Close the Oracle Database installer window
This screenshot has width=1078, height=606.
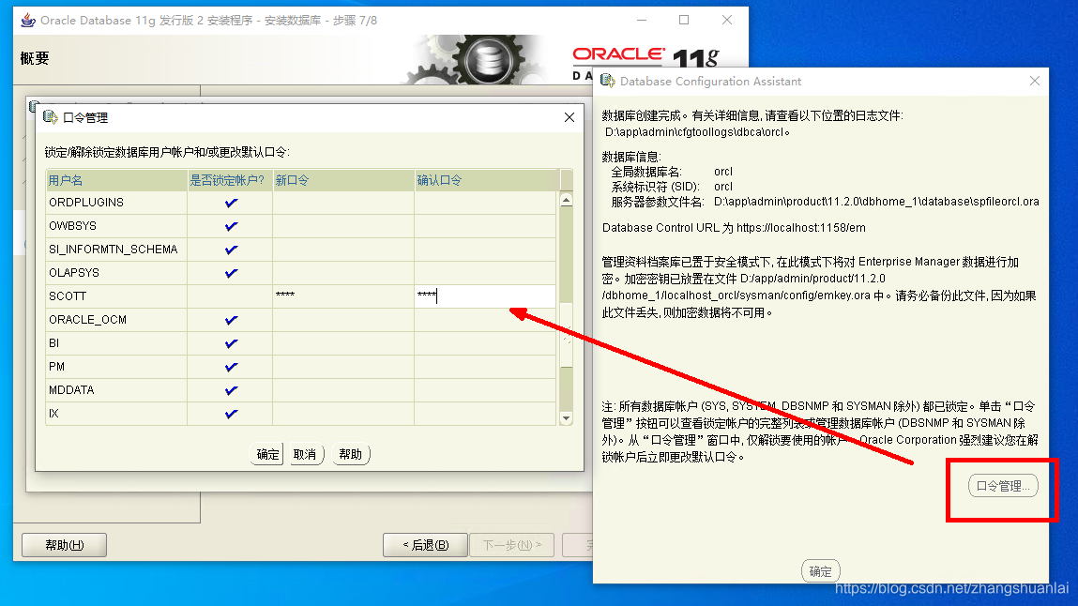(x=727, y=20)
